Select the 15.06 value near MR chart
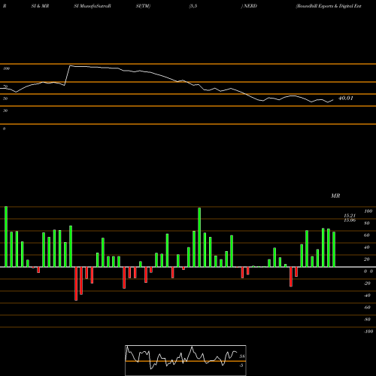 point(350,220)
